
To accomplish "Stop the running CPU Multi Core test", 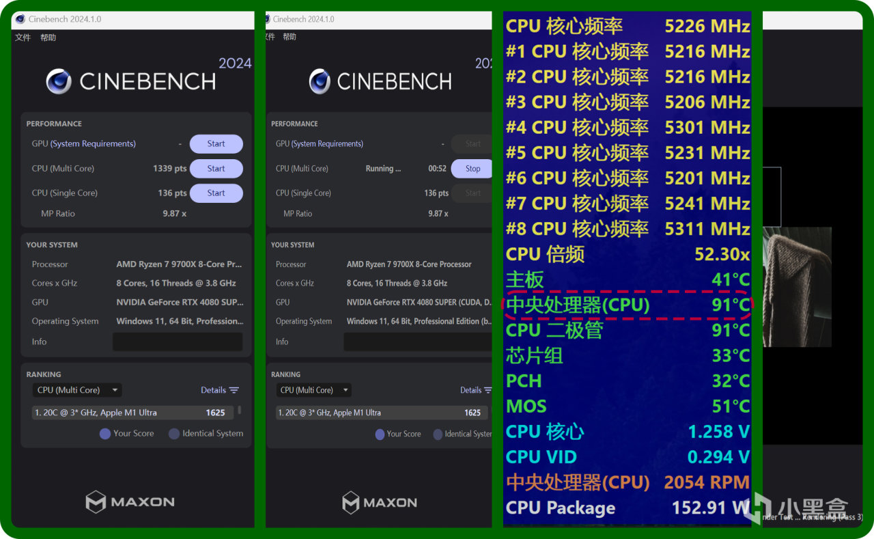I will (x=473, y=169).
